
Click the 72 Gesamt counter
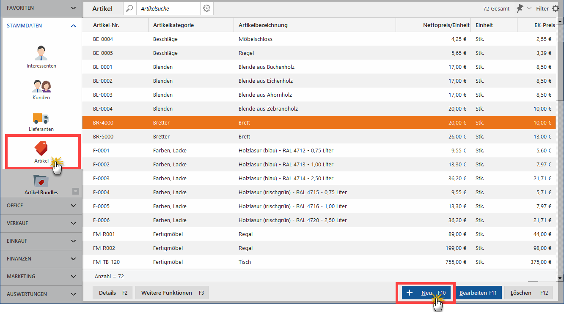[x=496, y=8]
